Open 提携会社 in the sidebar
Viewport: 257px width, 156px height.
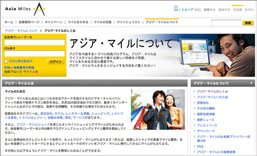point(203,103)
